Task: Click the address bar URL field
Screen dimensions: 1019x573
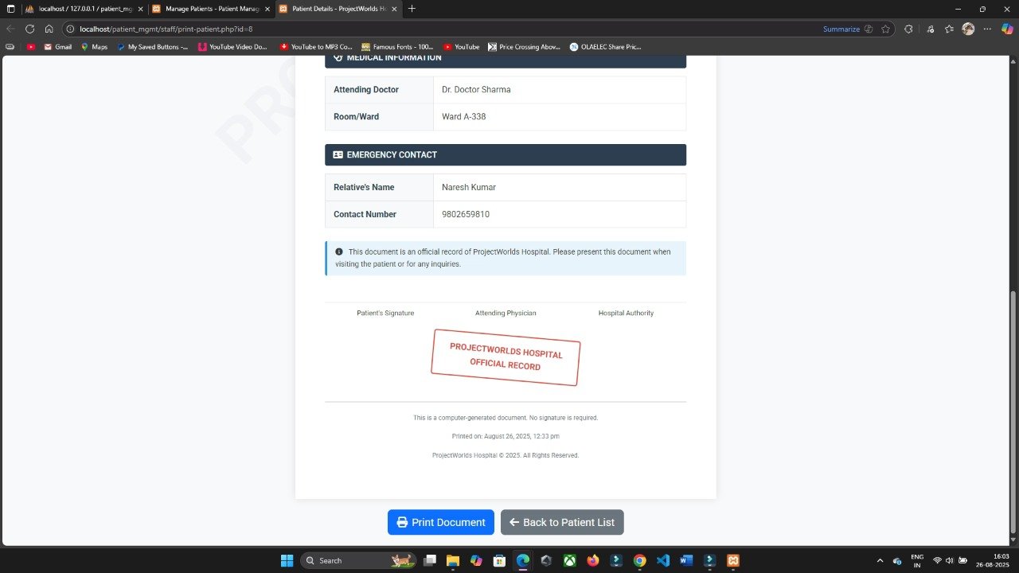Action: (x=398, y=29)
